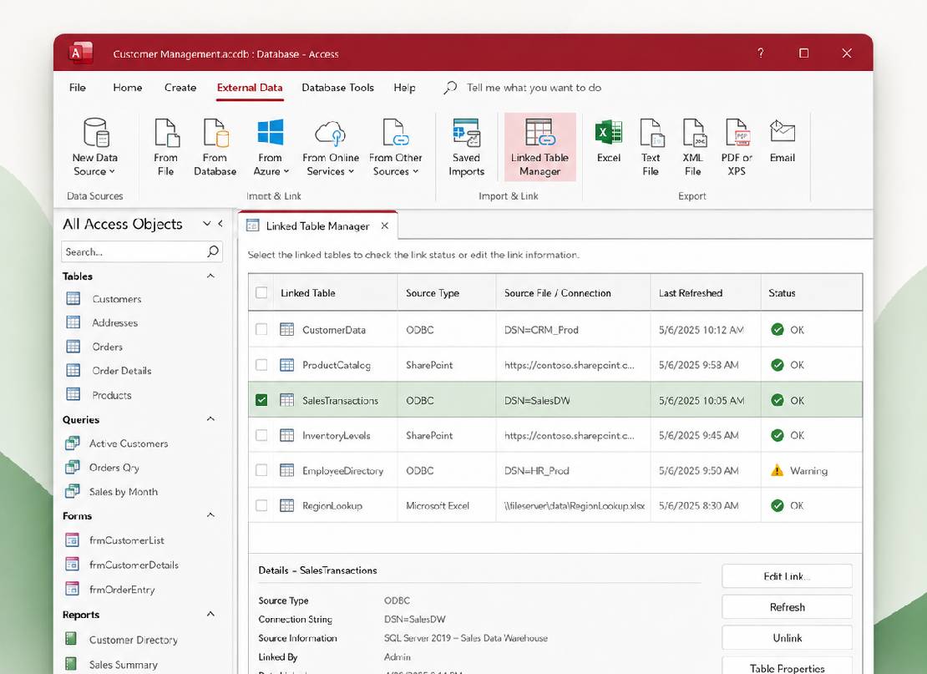Collapse the Tables group

(210, 276)
